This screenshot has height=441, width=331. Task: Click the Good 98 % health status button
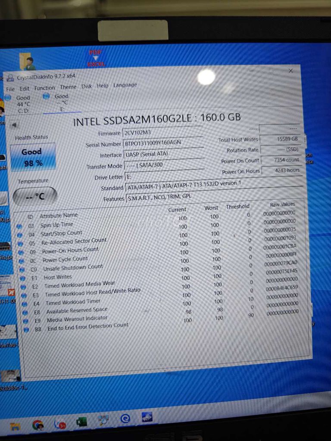(33, 157)
